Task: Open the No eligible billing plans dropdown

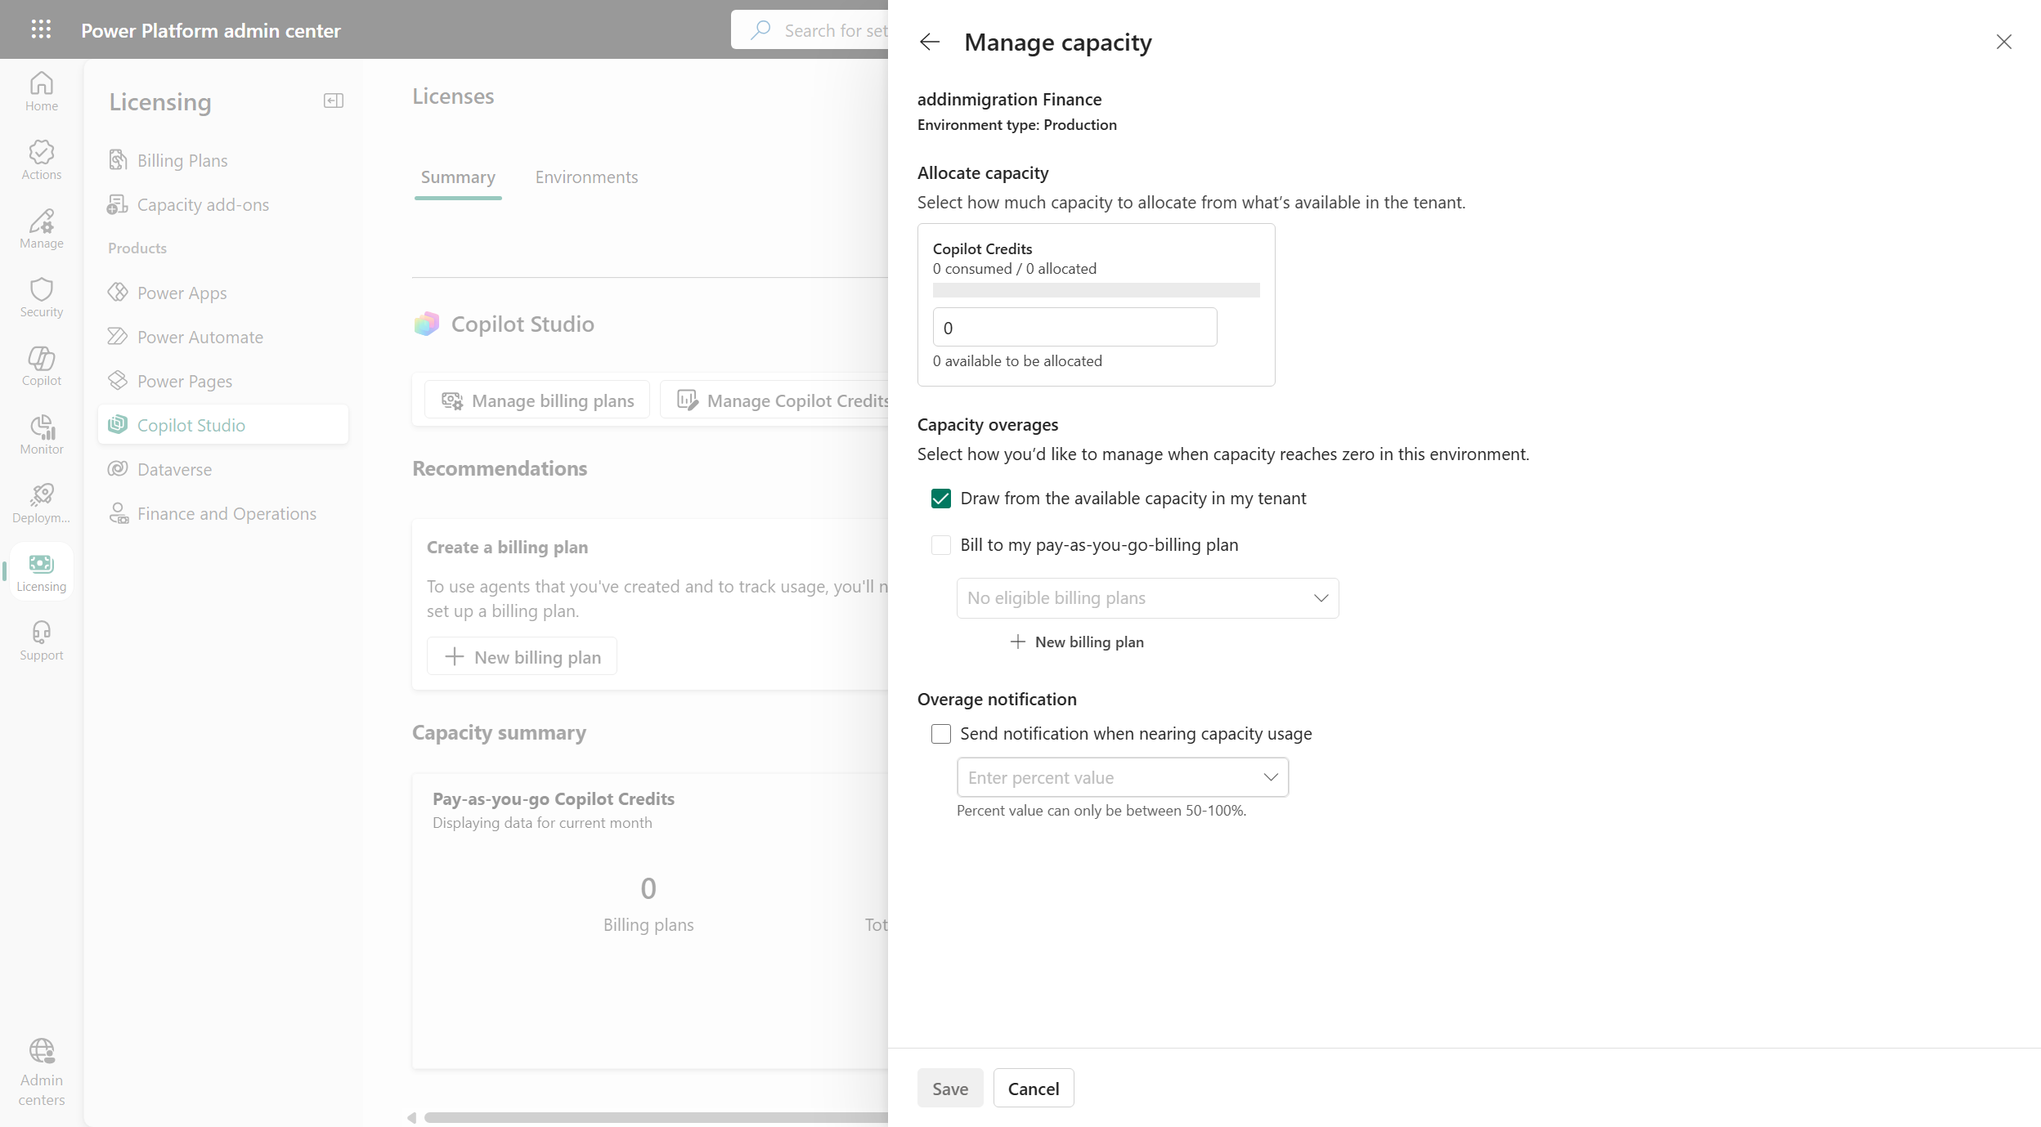Action: point(1147,598)
